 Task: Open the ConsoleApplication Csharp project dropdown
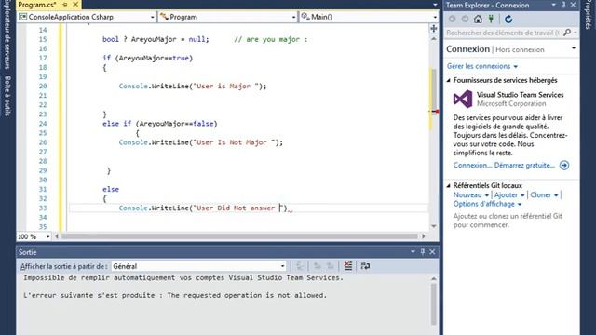click(152, 17)
